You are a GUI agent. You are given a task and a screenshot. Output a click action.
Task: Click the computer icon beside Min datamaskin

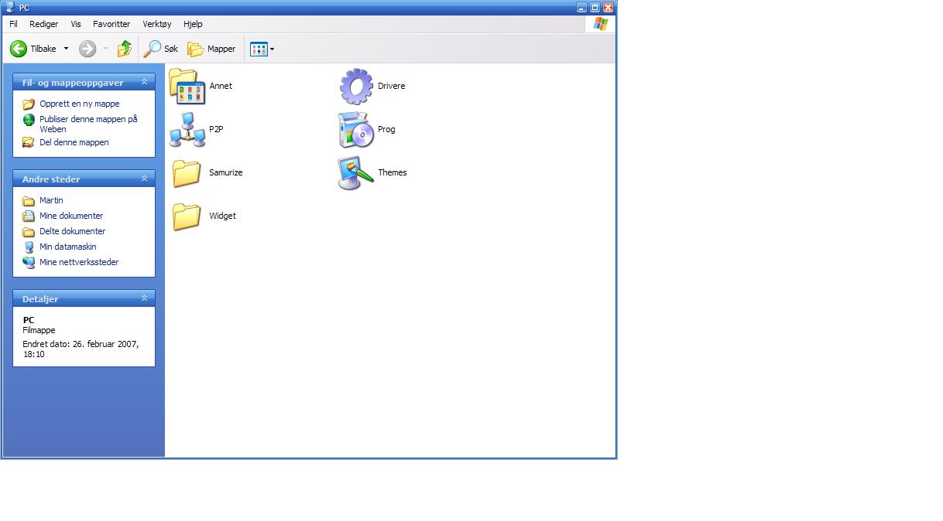click(29, 247)
